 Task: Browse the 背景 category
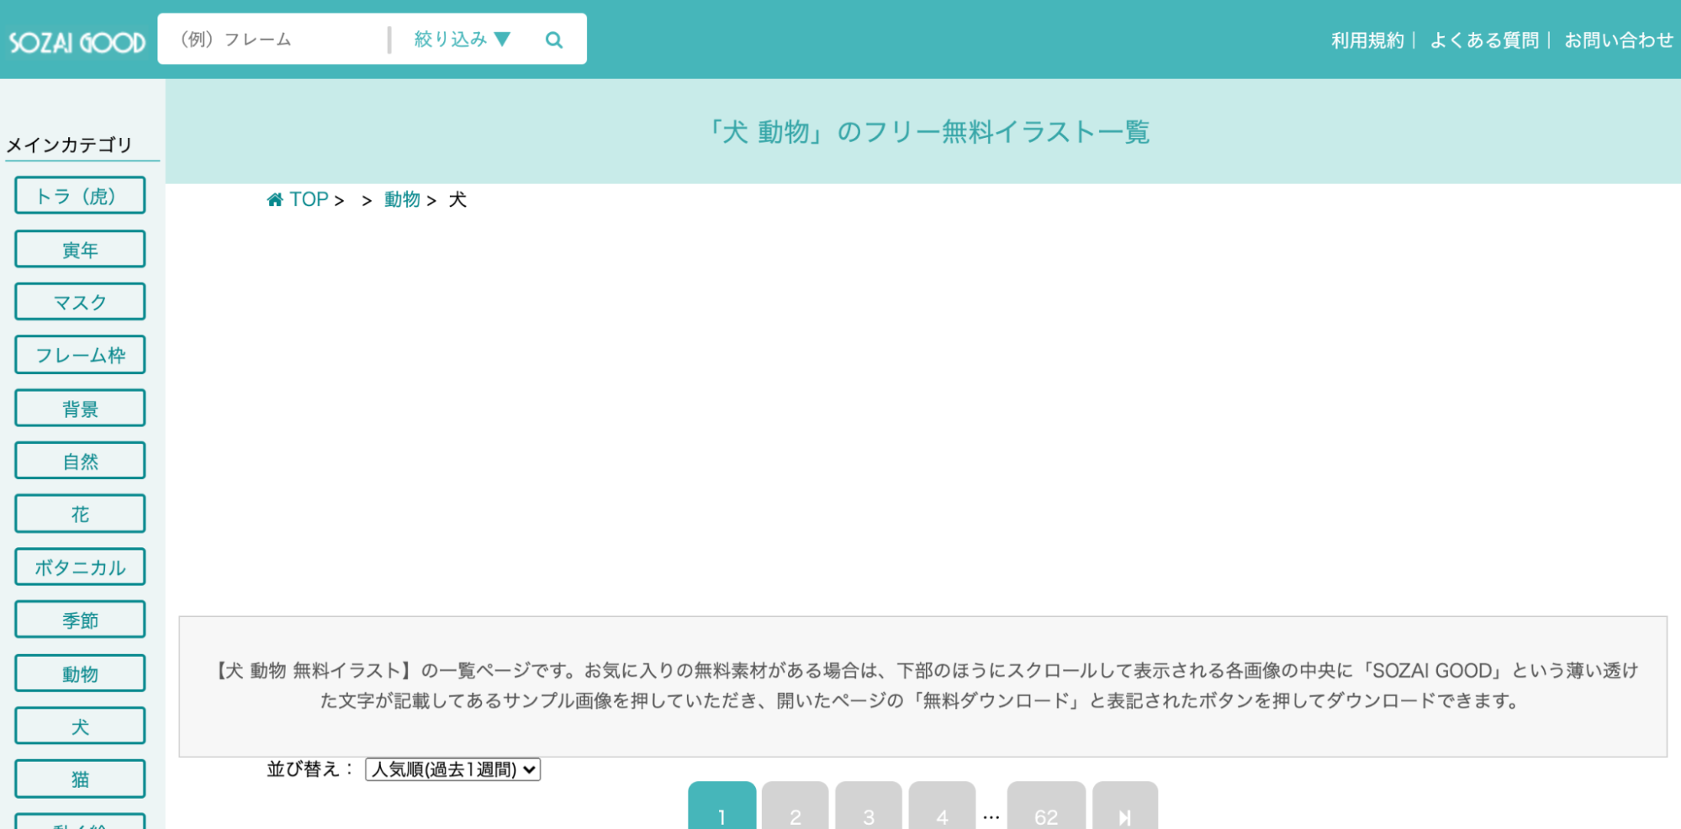click(80, 409)
